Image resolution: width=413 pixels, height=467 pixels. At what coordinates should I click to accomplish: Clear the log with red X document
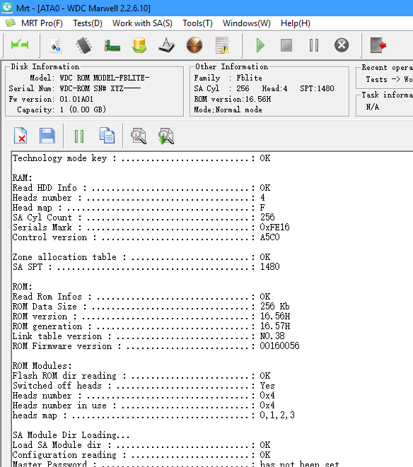[x=21, y=136]
